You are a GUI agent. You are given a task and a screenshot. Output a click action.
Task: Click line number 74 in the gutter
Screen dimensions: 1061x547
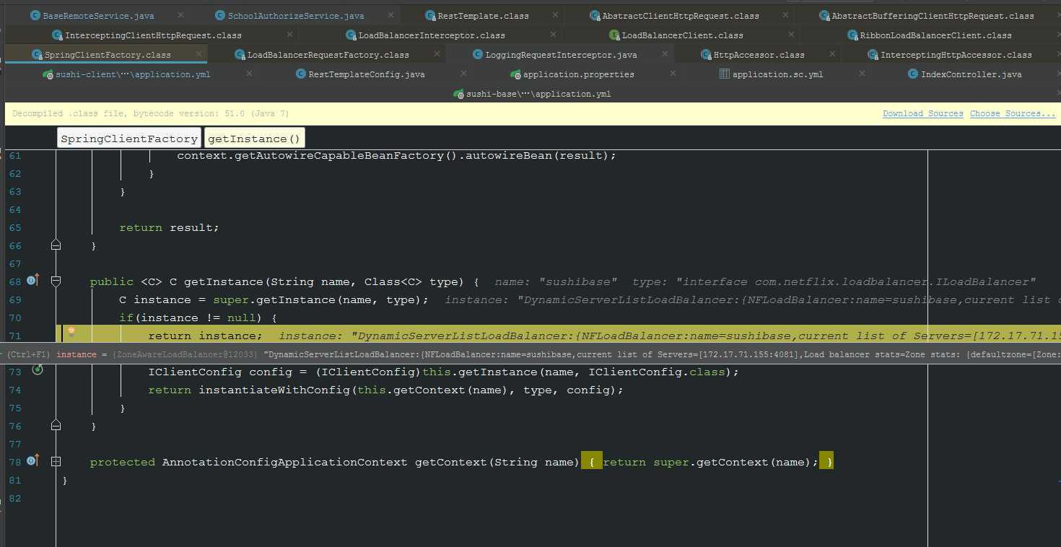pos(14,390)
